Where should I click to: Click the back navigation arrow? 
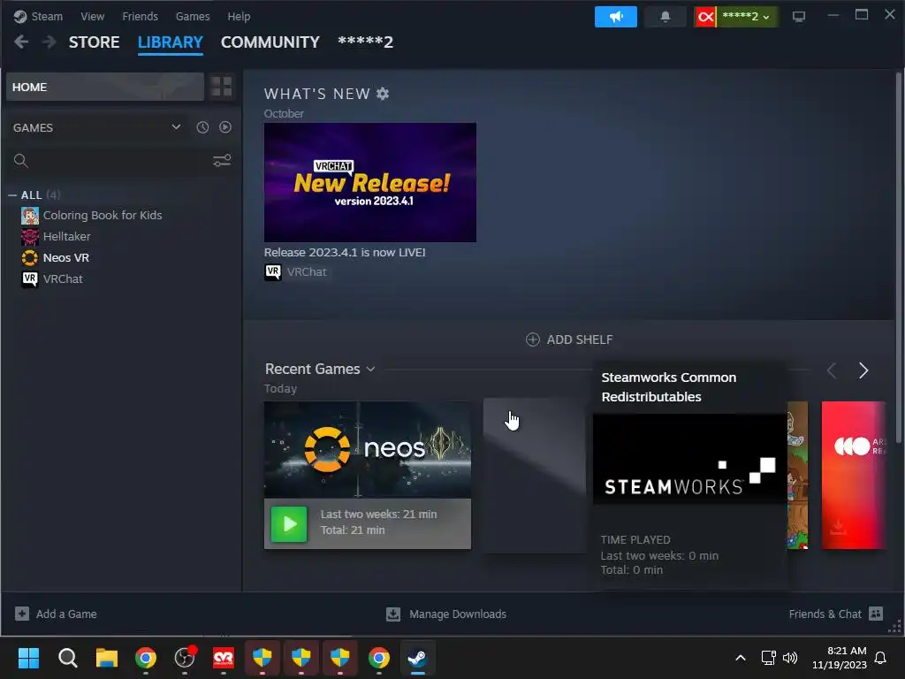click(21, 42)
